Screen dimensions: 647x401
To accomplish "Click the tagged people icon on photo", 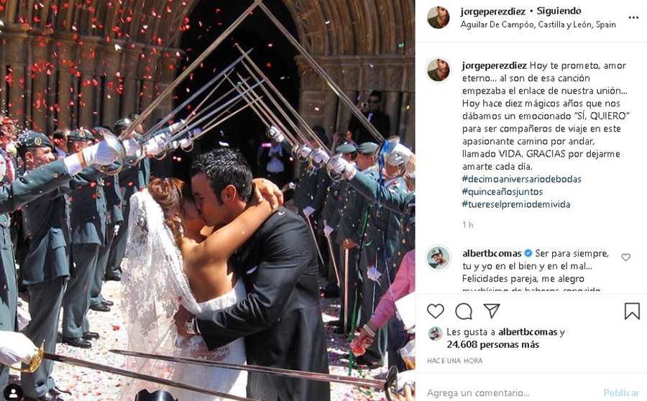I will point(14,392).
